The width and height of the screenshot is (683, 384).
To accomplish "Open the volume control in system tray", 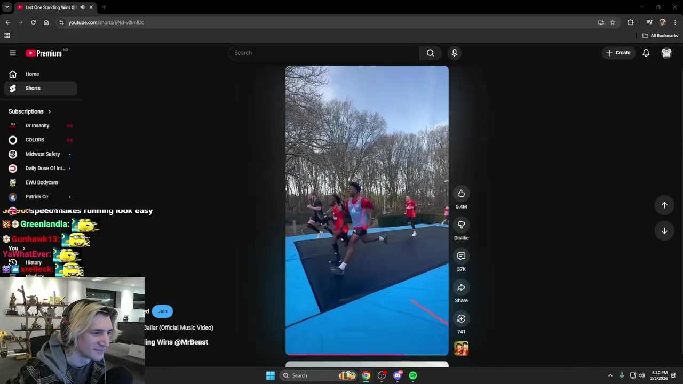I will [641, 375].
